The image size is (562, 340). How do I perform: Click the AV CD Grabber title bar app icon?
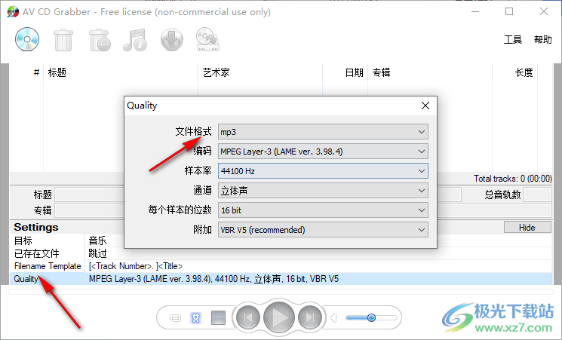(x=13, y=12)
